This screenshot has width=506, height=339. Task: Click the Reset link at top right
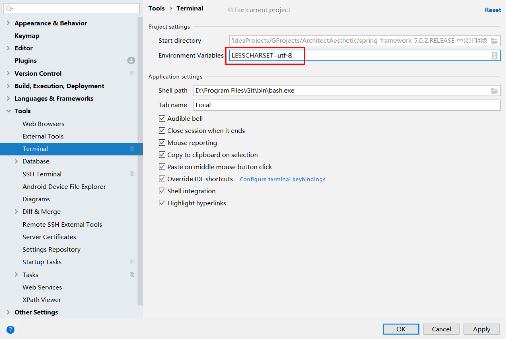(x=493, y=10)
